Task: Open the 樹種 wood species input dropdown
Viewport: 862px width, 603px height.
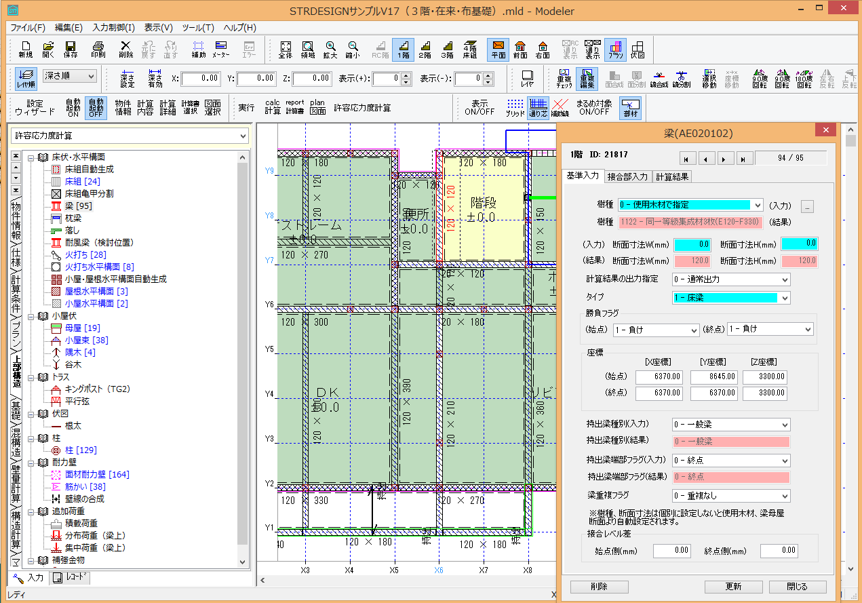Action: point(756,205)
